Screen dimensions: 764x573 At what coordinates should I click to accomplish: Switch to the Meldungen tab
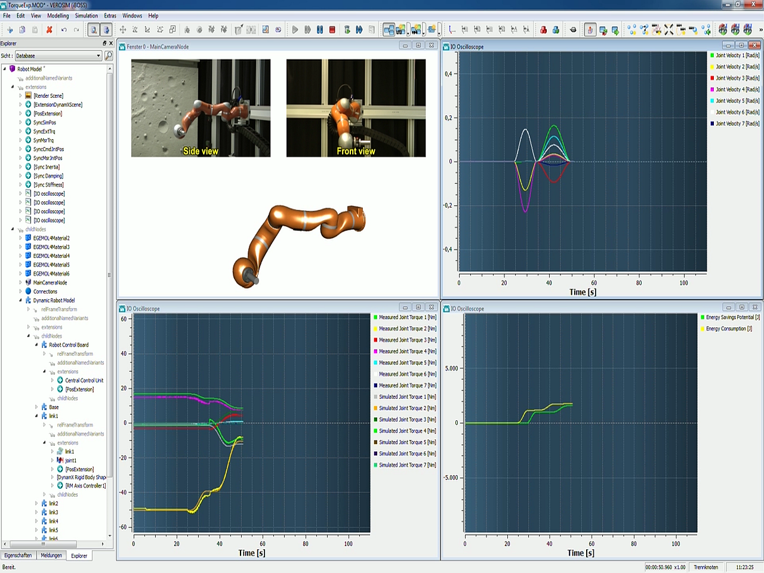pos(51,555)
